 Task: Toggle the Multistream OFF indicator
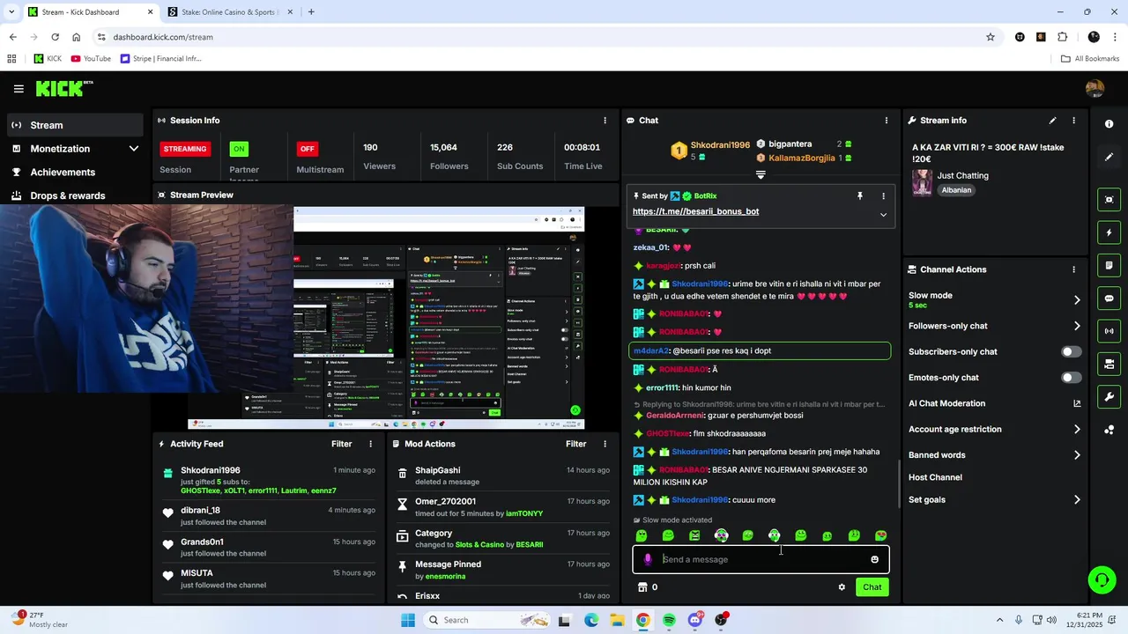click(307, 149)
